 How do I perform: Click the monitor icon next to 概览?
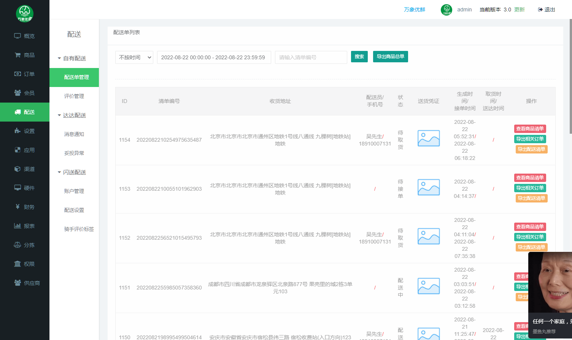point(17,36)
